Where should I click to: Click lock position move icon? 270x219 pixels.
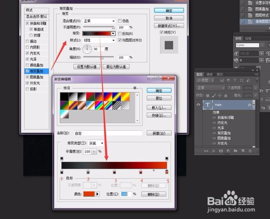[x=220, y=95]
